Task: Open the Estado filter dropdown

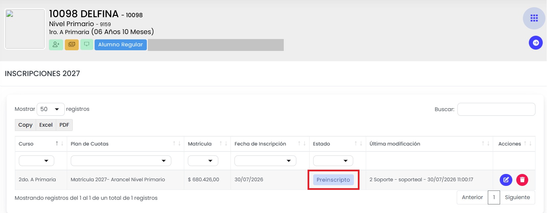Action: (x=333, y=161)
